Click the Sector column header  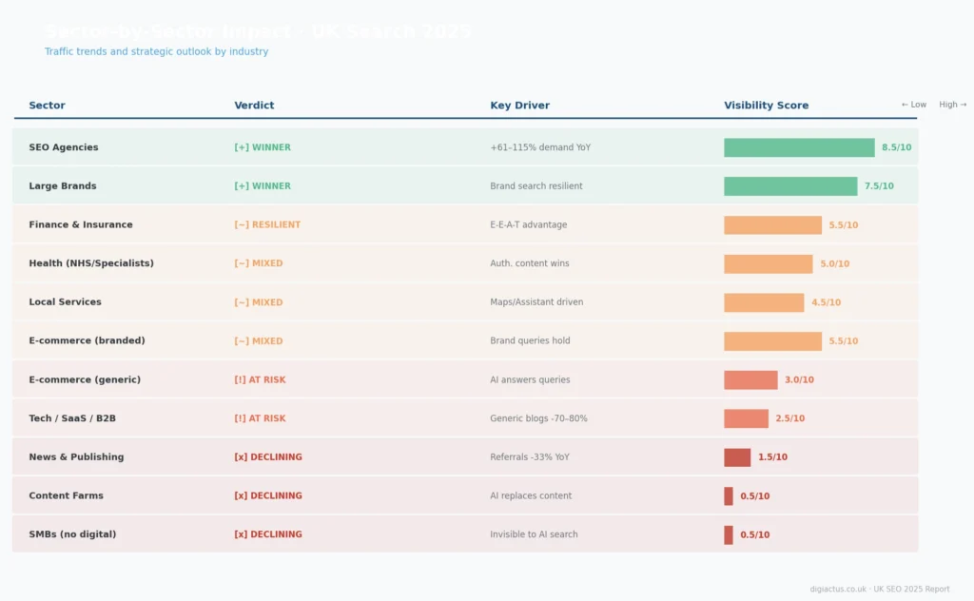click(47, 106)
